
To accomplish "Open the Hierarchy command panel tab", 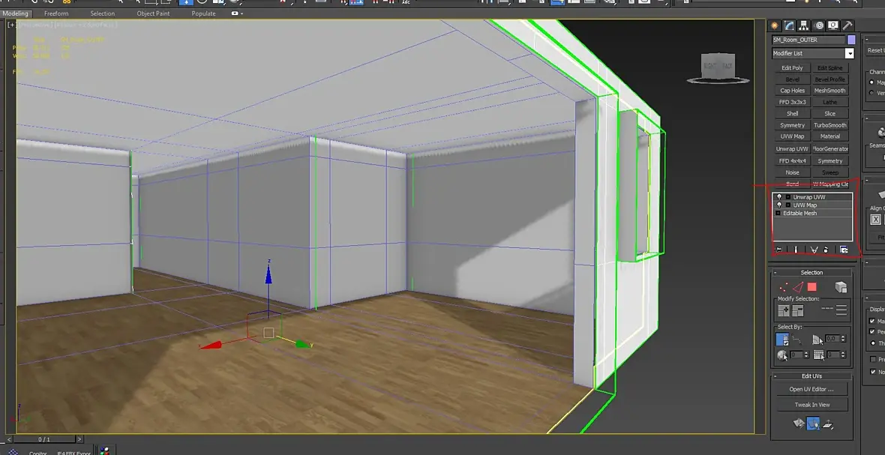I will tap(804, 25).
